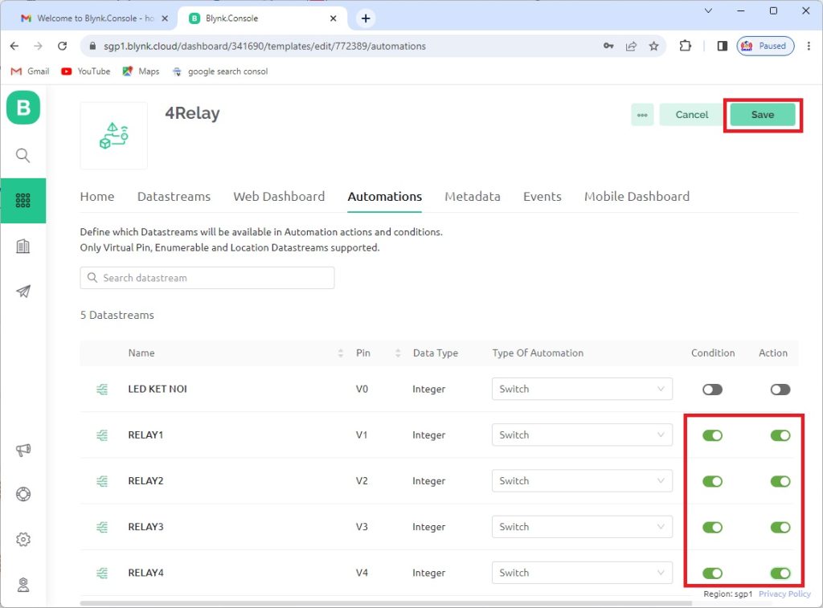Click the three-dots more options button
This screenshot has width=823, height=608.
tap(642, 115)
